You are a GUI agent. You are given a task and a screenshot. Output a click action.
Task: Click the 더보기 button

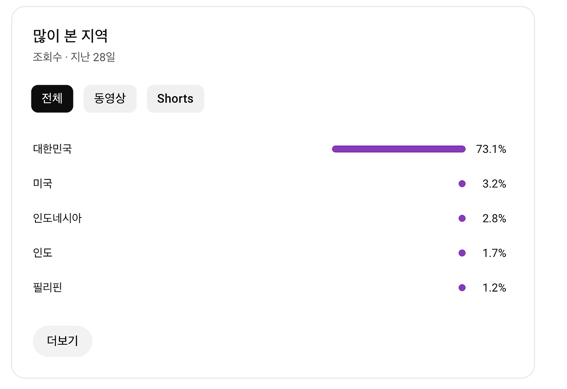click(62, 341)
